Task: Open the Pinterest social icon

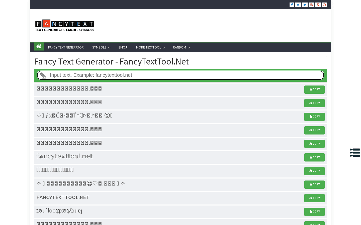Action: tap(318, 5)
